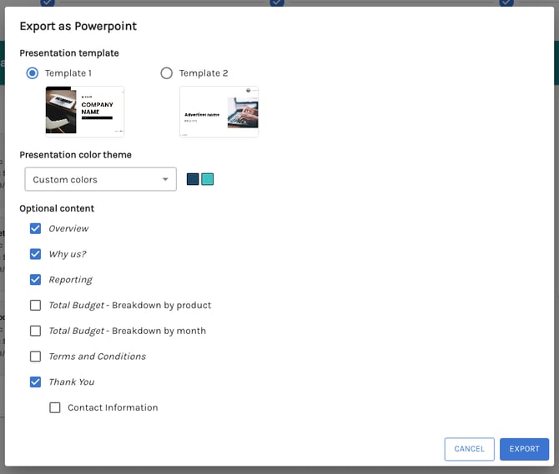Pick the dark navy color swatch
Viewport: 559px width, 474px height.
click(x=193, y=179)
